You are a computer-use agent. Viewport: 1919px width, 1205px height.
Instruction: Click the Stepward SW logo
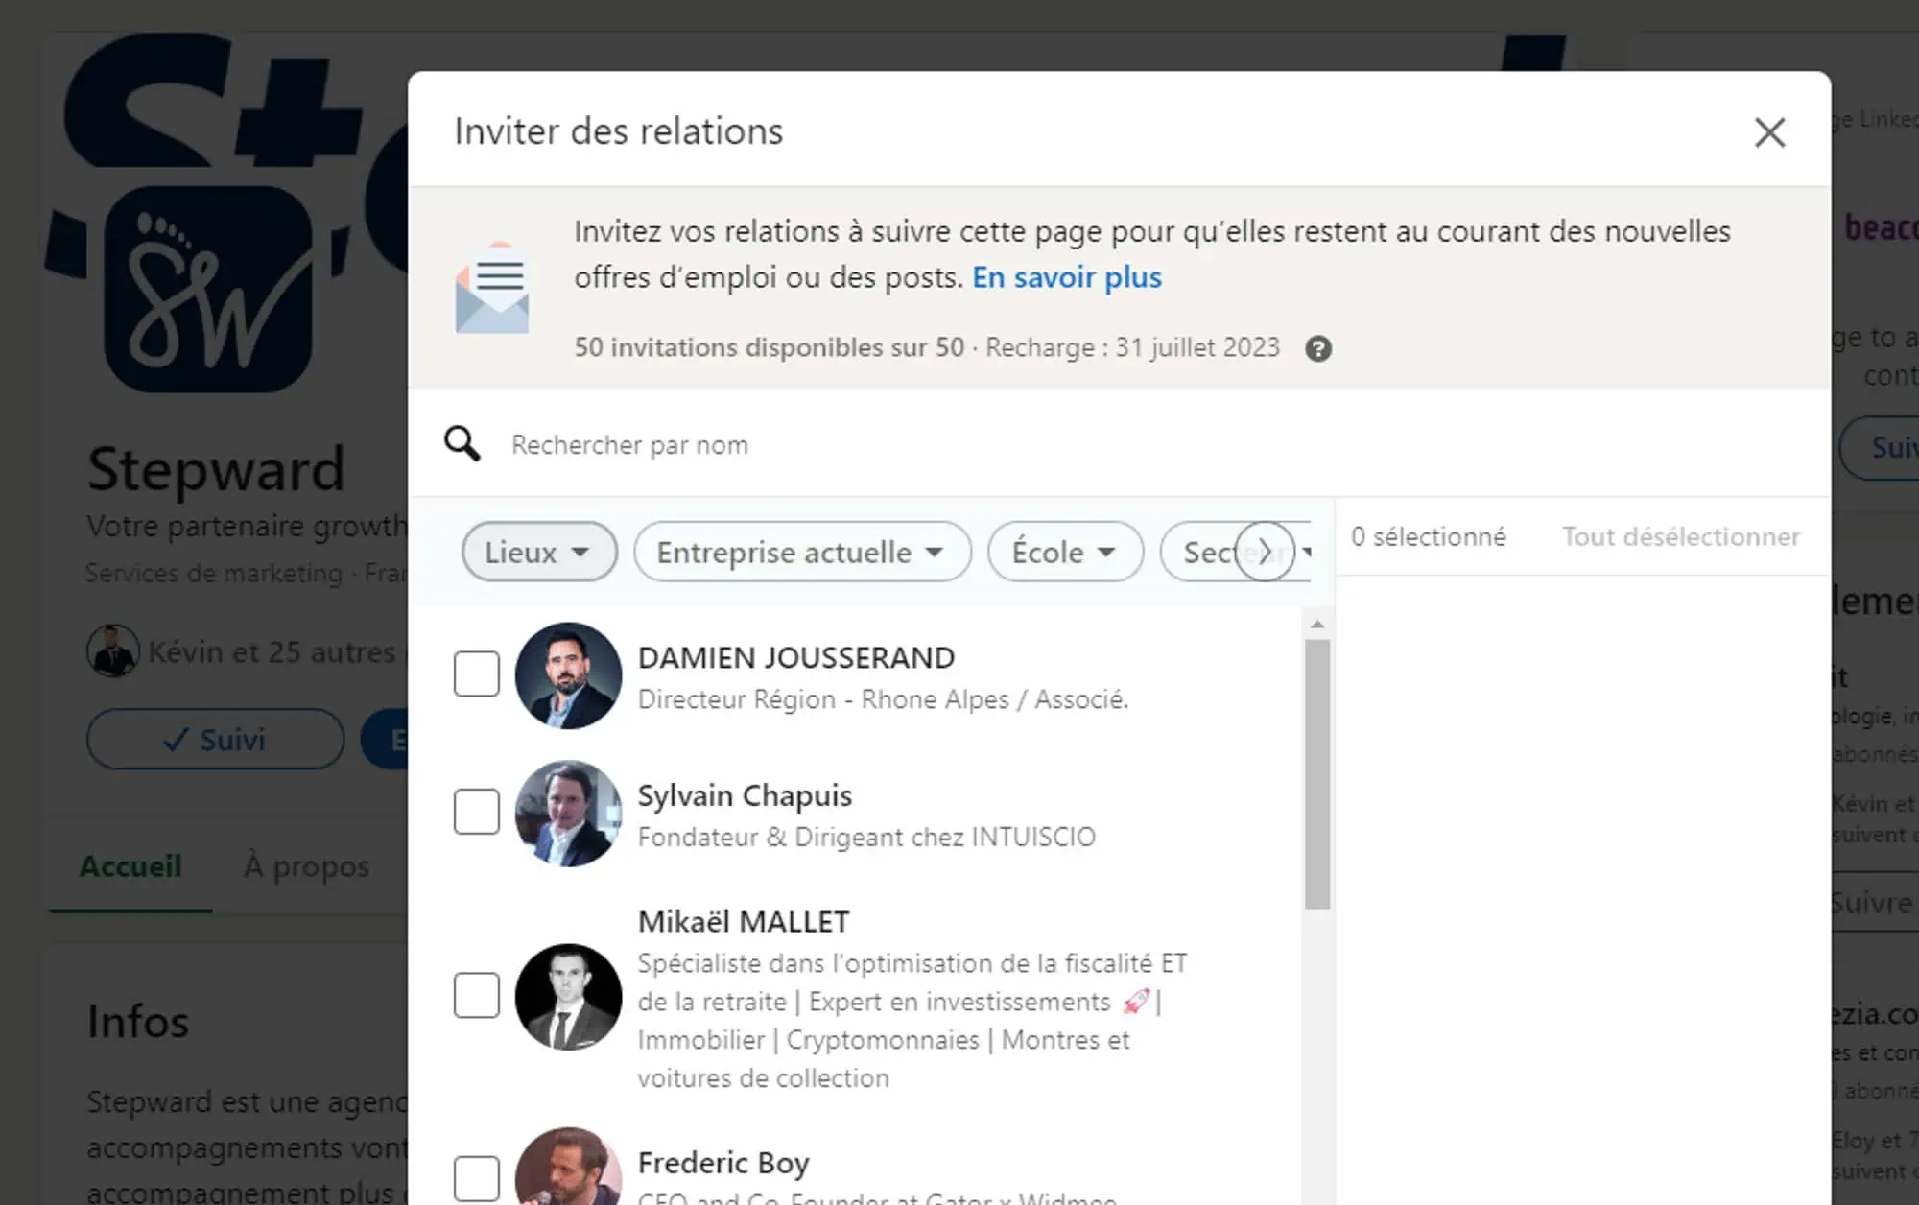[208, 289]
